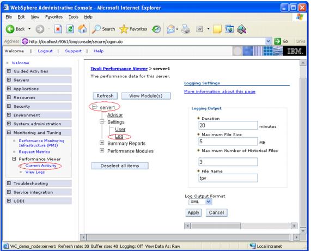Viewport: 311px width, 251px height.
Task: Open the Tools menu
Action: pyautogui.click(x=74, y=17)
